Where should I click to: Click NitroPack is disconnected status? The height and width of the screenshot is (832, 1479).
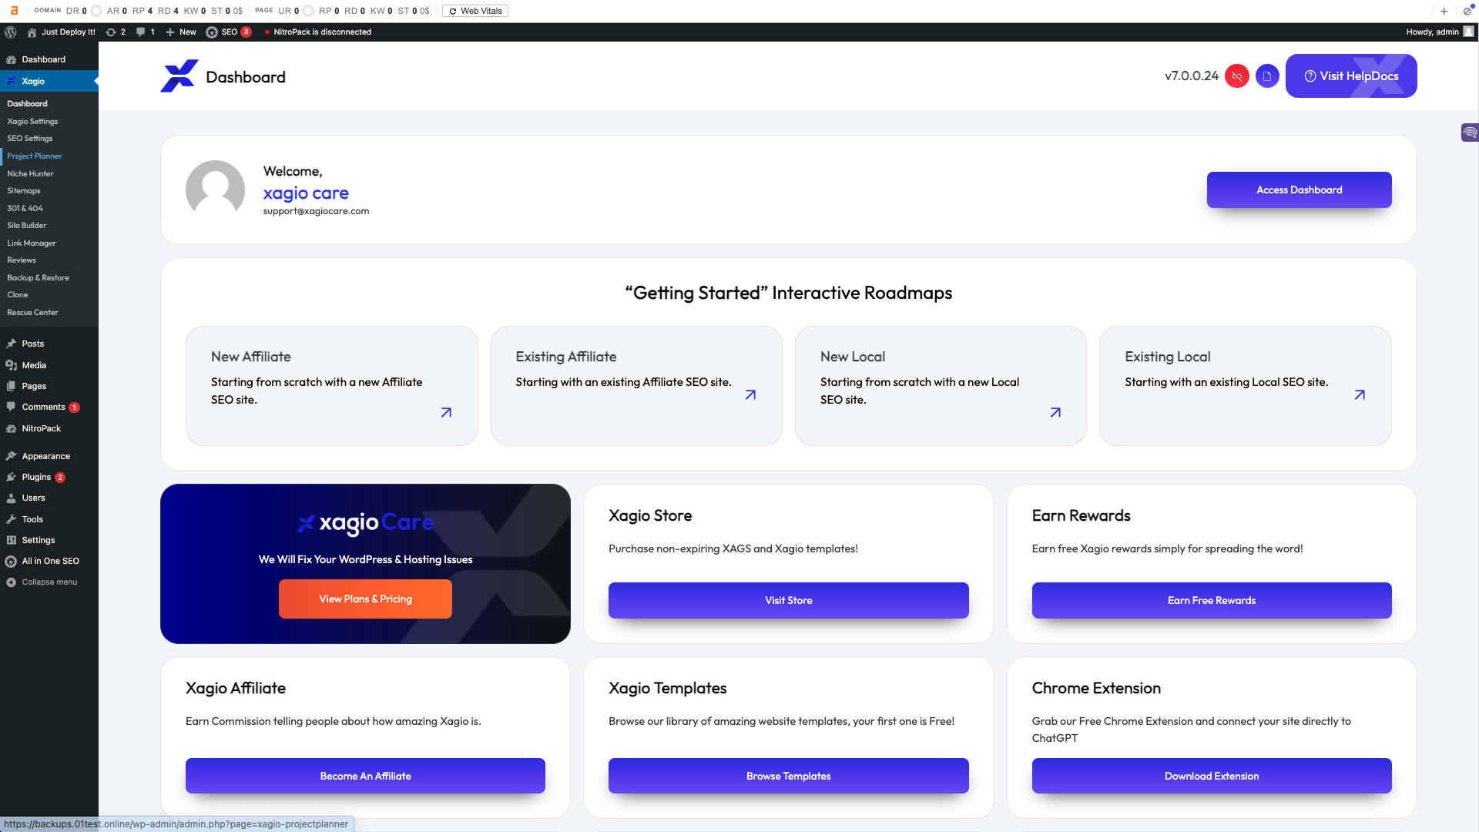tap(317, 32)
